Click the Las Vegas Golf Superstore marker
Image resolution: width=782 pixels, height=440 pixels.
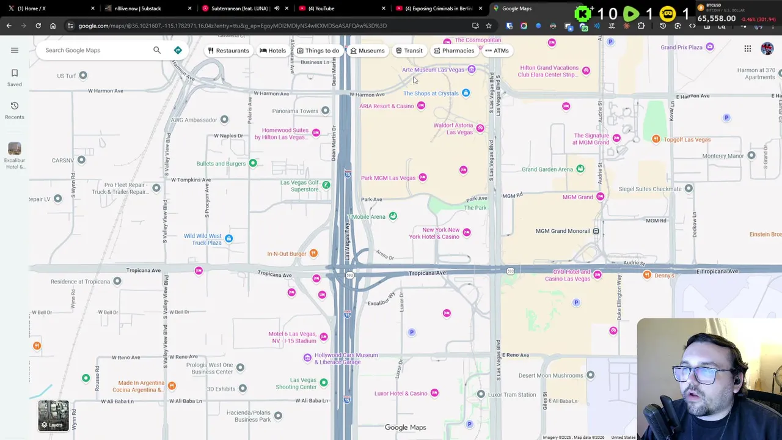pos(326,185)
